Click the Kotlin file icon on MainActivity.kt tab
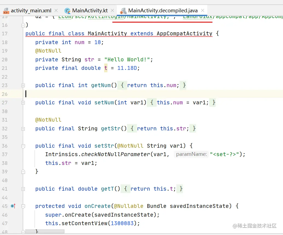The image size is (283, 235). click(68, 11)
